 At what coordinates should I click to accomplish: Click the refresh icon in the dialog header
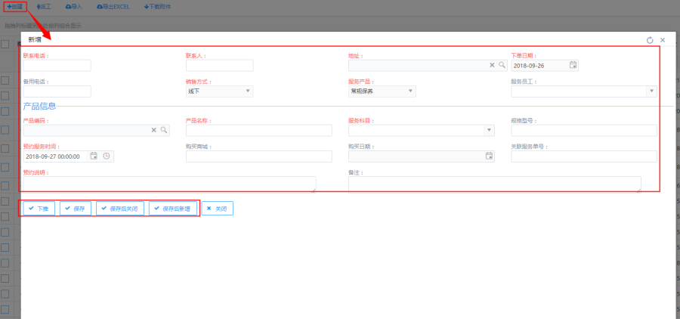click(650, 40)
